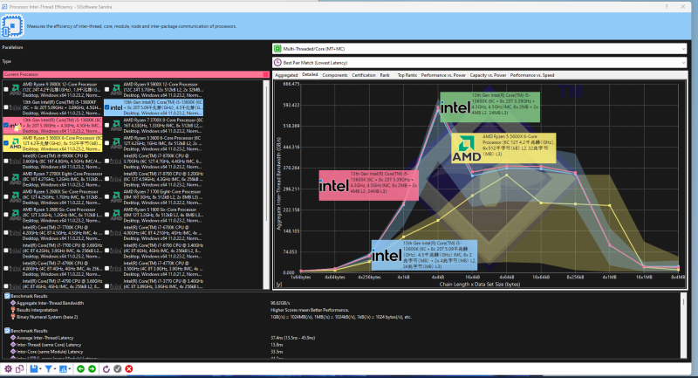This screenshot has height=378, width=698.
Task: Go back with green left arrow
Action: [80, 368]
